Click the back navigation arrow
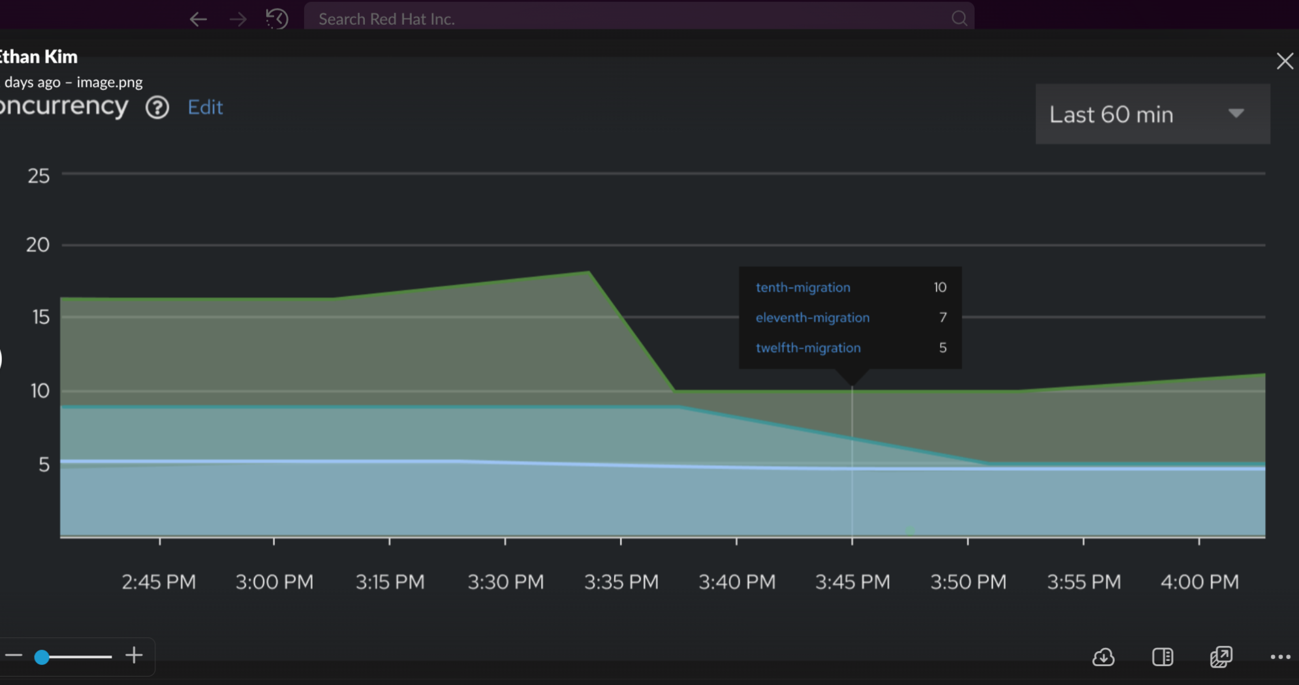 click(x=198, y=19)
